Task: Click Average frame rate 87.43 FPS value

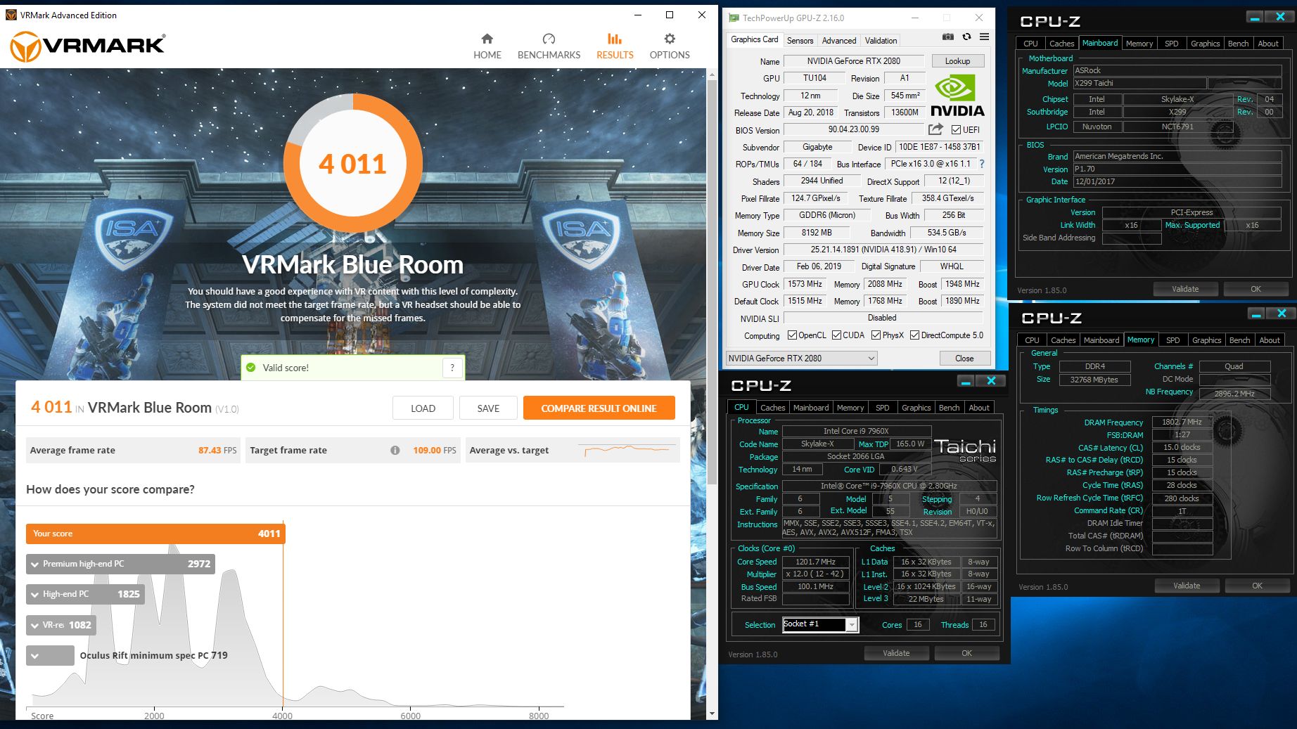Action: (x=217, y=450)
